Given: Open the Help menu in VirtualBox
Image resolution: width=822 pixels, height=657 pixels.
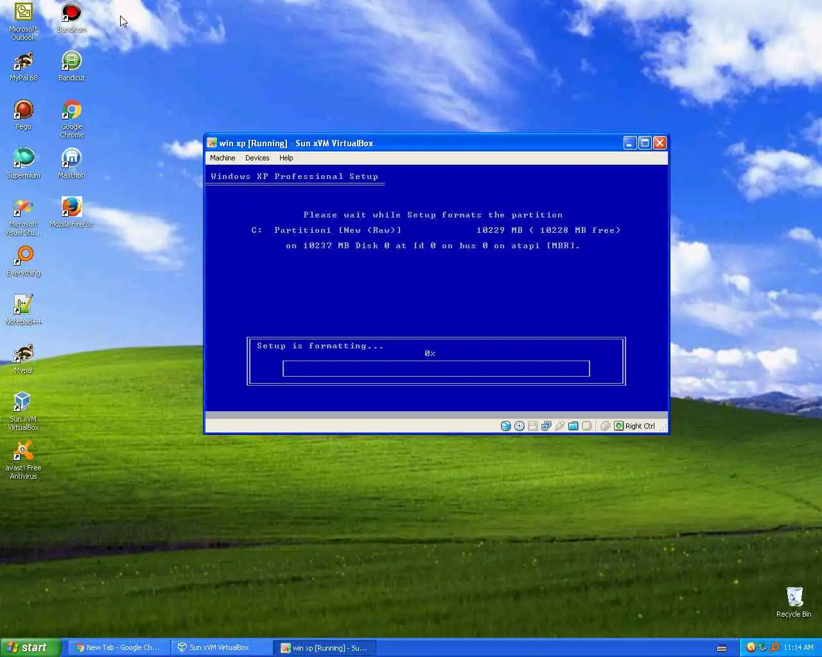Looking at the screenshot, I should 286,158.
